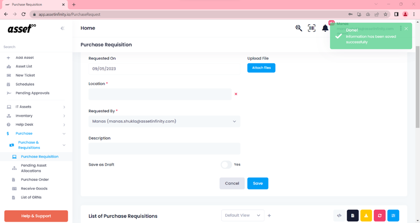420x223 pixels.
Task: Click the embed code icon button
Action: click(x=339, y=215)
